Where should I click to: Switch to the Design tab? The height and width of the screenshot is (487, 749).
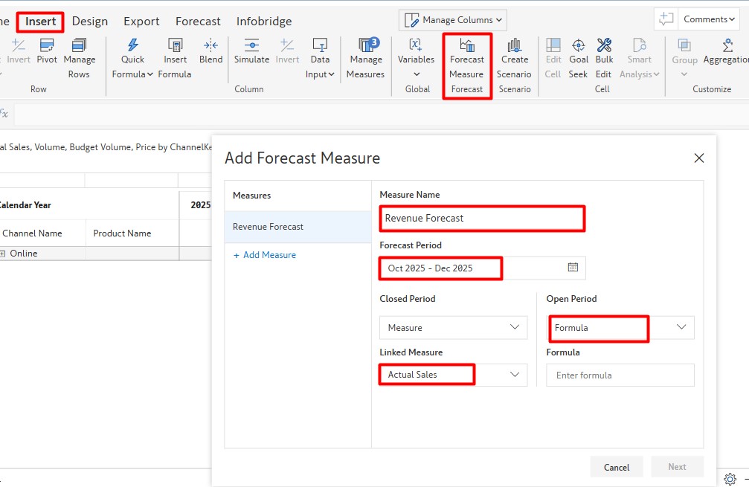[90, 22]
